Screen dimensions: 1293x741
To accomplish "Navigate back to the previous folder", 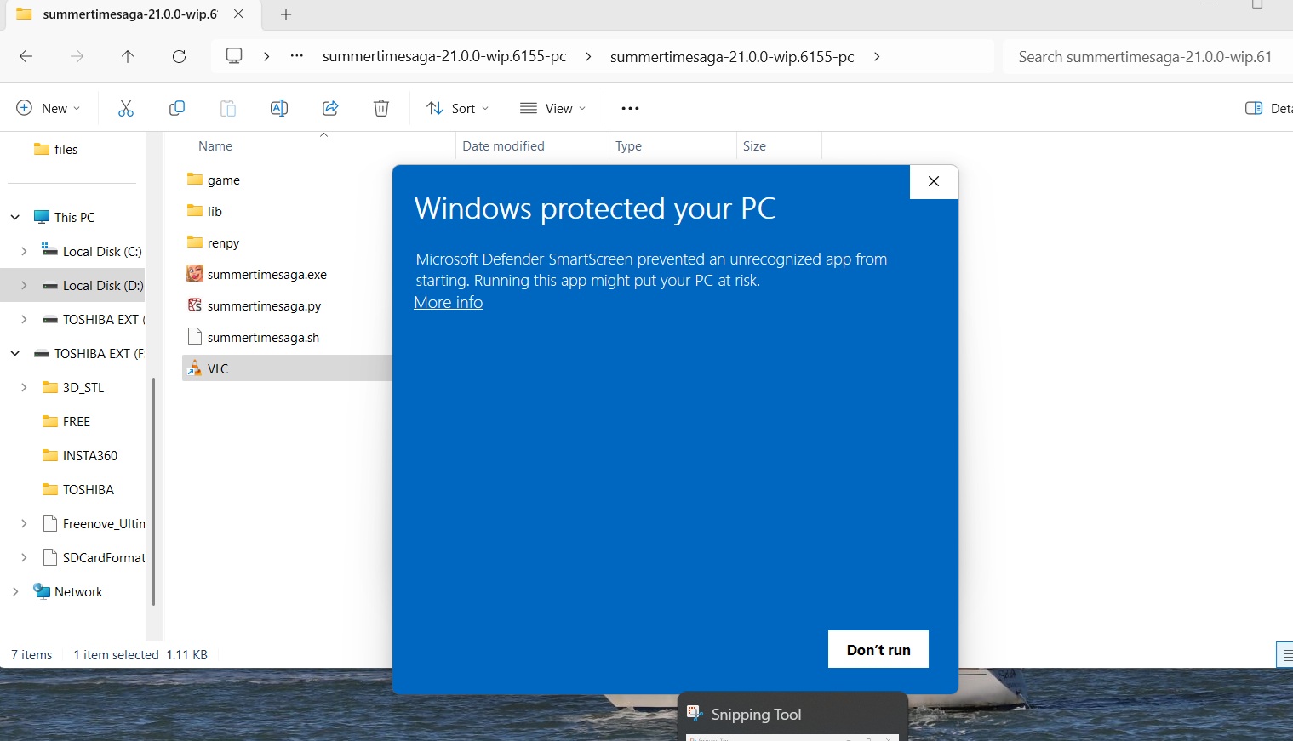I will [x=26, y=57].
